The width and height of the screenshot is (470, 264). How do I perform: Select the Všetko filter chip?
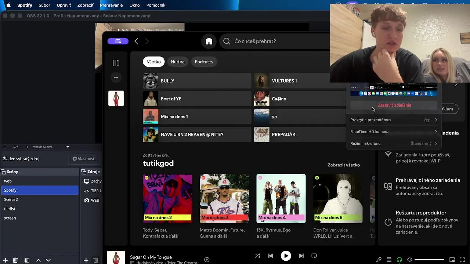tap(153, 62)
